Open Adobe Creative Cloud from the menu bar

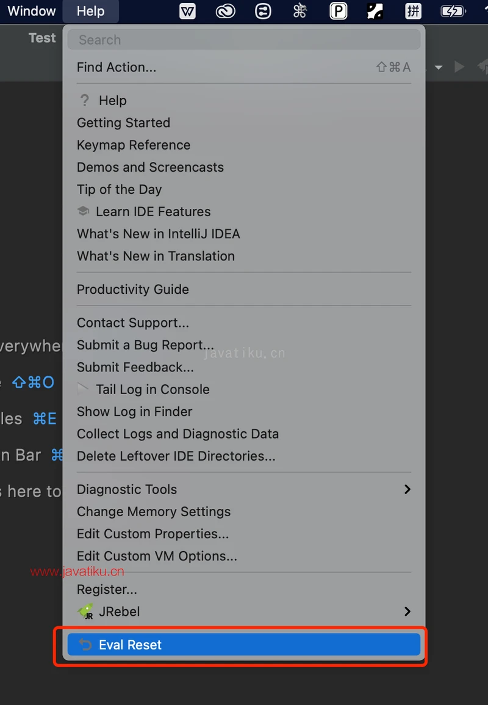(225, 11)
